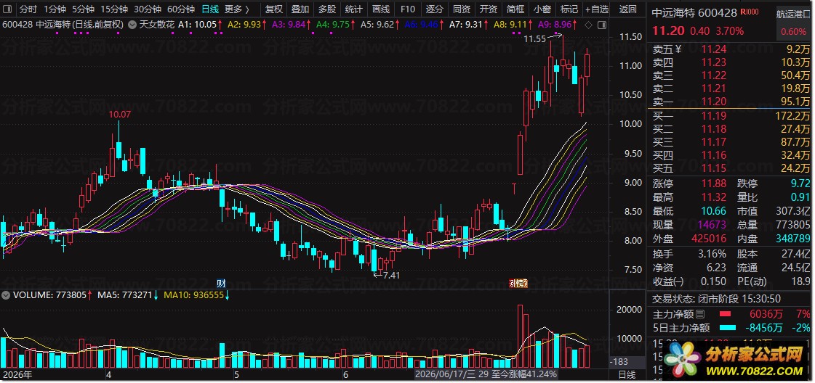This screenshot has width=815, height=383.
Task: Expand the 天女散花 indicator dropdown
Action: coord(132,25)
